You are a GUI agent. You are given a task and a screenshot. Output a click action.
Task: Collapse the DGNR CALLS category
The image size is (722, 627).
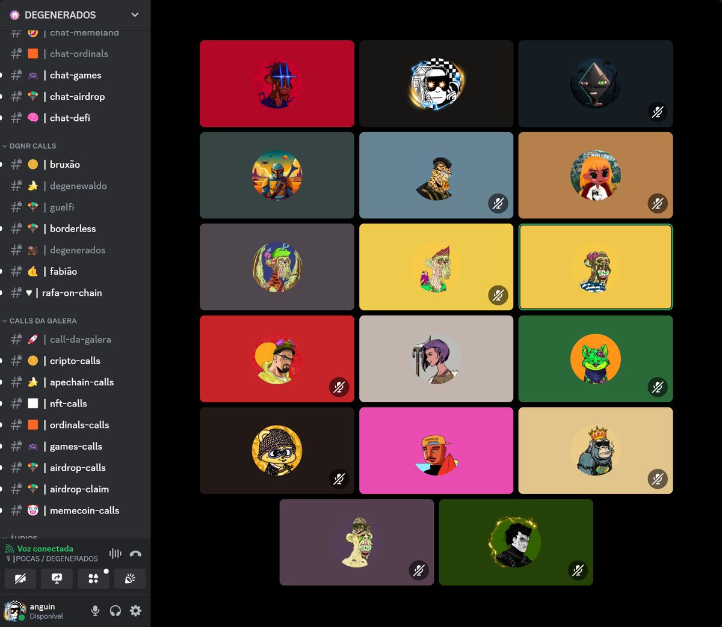click(x=32, y=146)
